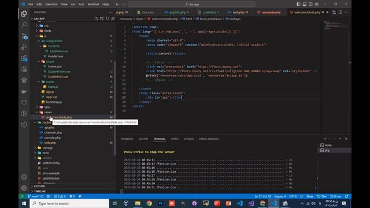Open the Run and Debug view
This screenshot has width=370, height=208.
tap(24, 47)
